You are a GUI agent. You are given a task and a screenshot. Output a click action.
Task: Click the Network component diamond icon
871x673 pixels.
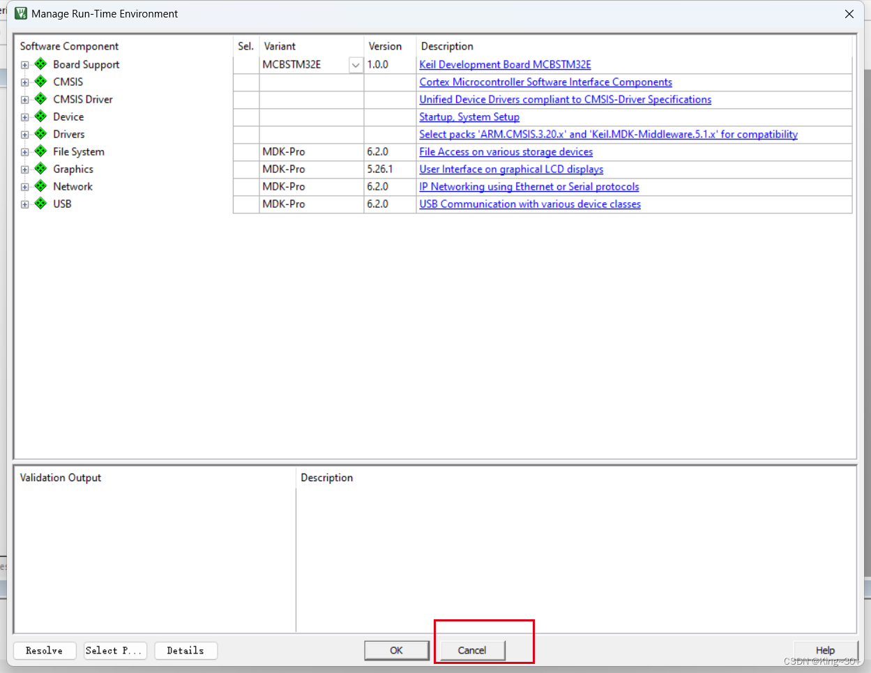(40, 186)
